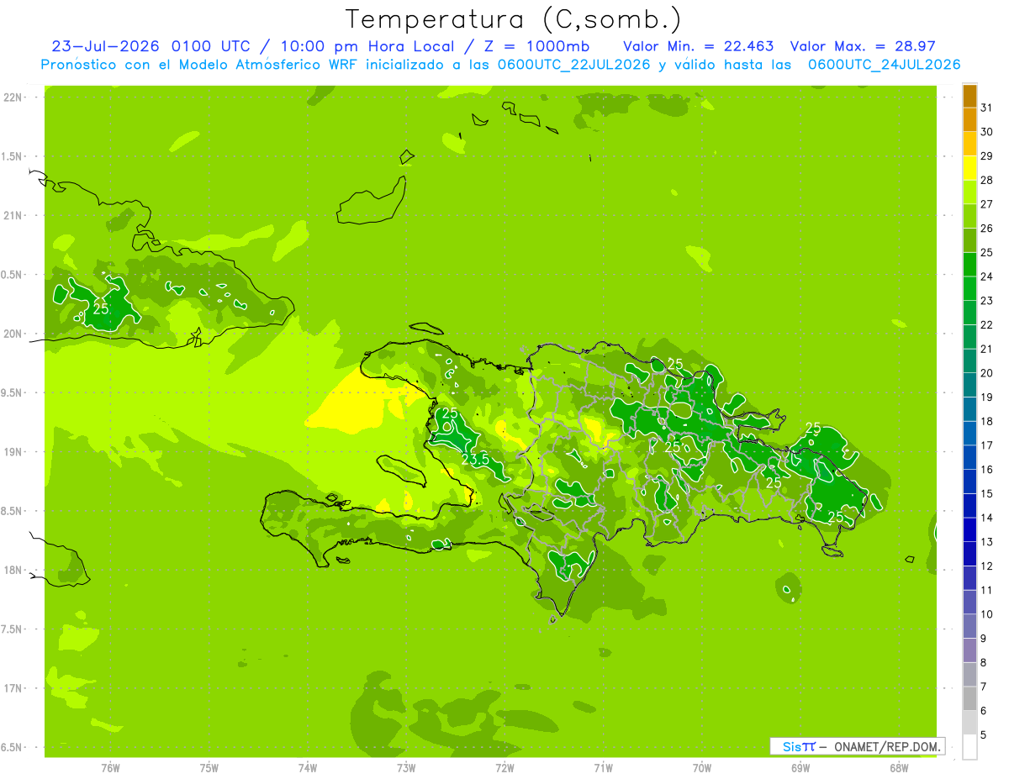1009x779 pixels.
Task: Click the longitude label "73W"
Action: click(x=406, y=768)
